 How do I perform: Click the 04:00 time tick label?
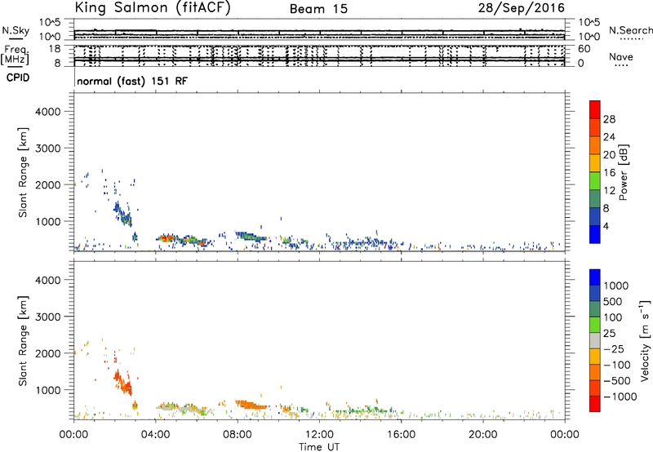(x=155, y=435)
